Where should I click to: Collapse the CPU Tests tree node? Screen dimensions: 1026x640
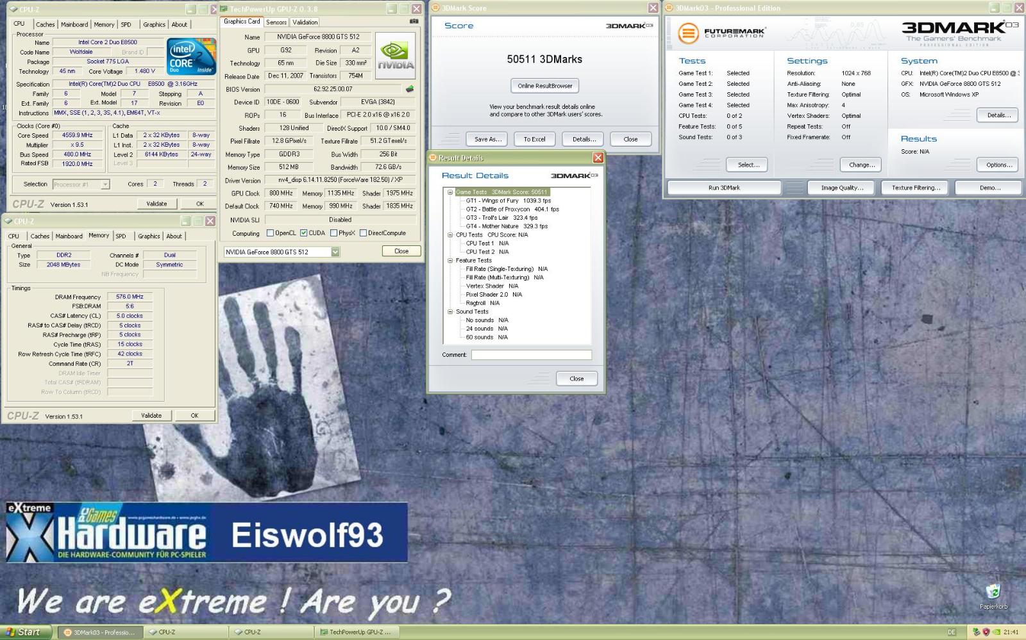point(450,234)
